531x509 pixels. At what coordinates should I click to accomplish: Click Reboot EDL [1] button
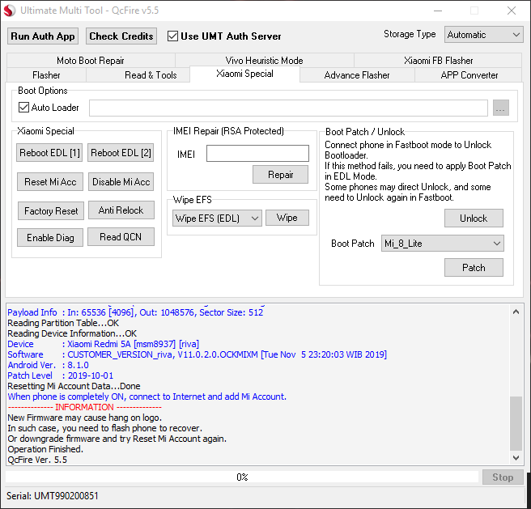pos(49,153)
